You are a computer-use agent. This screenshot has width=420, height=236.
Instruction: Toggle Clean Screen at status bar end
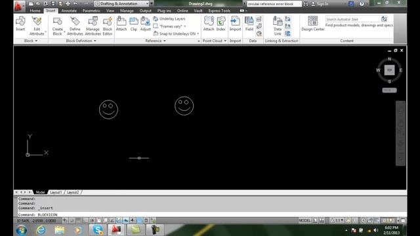(403, 220)
